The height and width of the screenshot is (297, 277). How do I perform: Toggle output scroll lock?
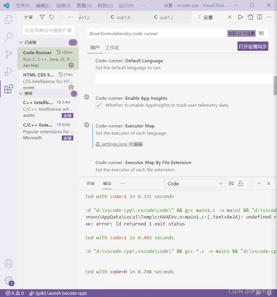[241, 183]
